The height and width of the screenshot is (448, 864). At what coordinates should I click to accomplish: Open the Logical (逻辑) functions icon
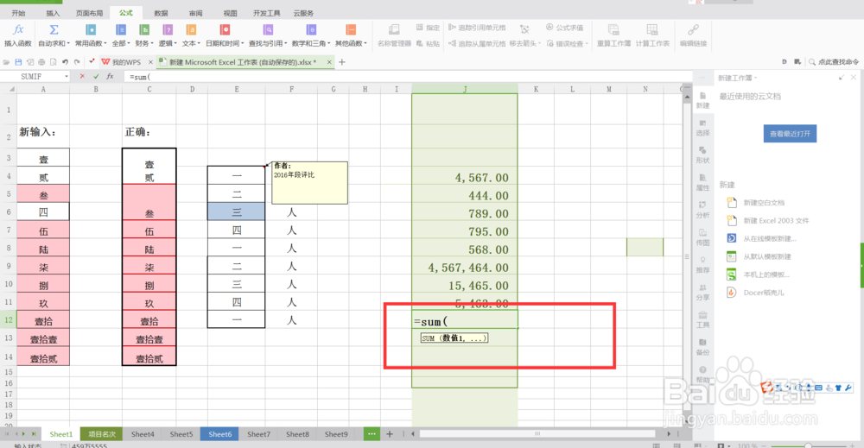point(168,29)
